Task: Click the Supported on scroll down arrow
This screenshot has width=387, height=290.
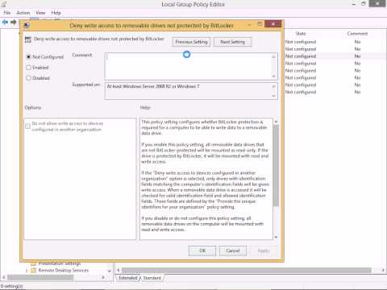Action: point(273,96)
